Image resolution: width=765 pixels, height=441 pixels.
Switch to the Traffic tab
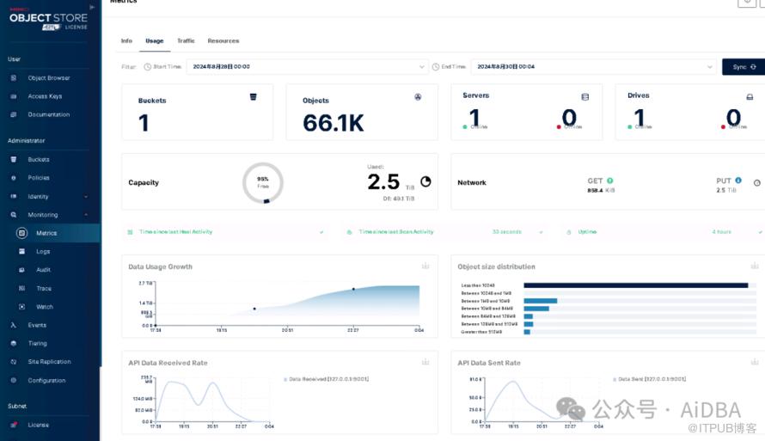click(186, 41)
